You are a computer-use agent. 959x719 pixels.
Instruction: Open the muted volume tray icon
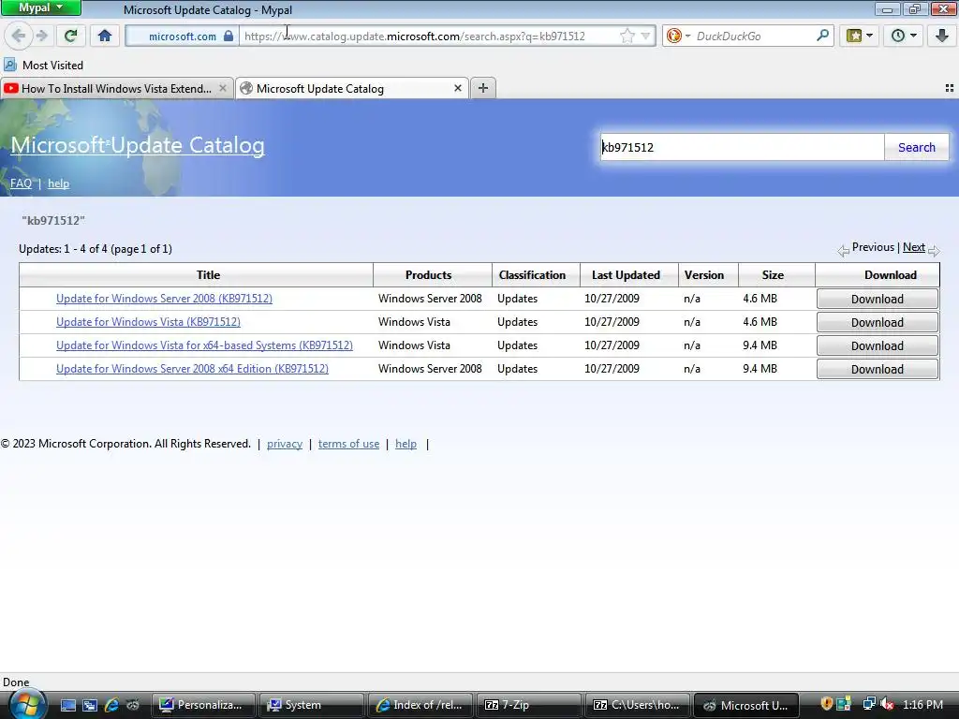tap(887, 704)
